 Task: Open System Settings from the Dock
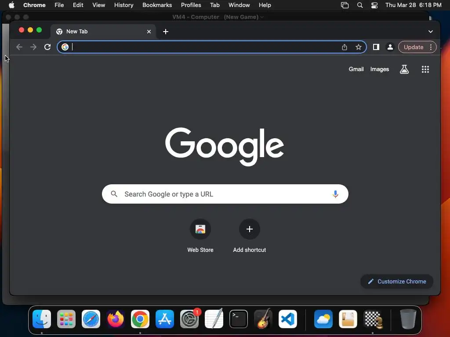click(x=189, y=319)
